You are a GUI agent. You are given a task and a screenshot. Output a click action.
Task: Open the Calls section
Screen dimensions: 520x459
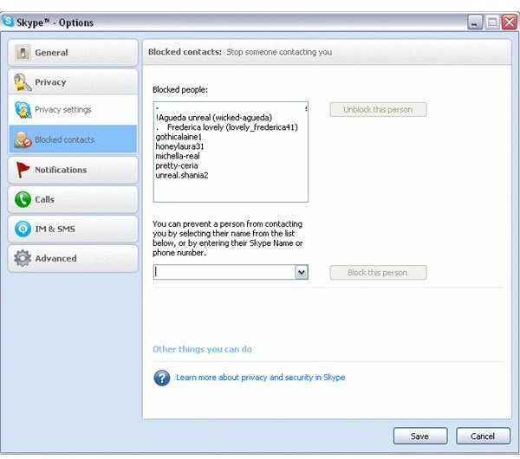pyautogui.click(x=73, y=199)
